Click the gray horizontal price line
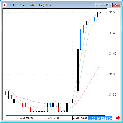123x123 pixels. click(53, 91)
